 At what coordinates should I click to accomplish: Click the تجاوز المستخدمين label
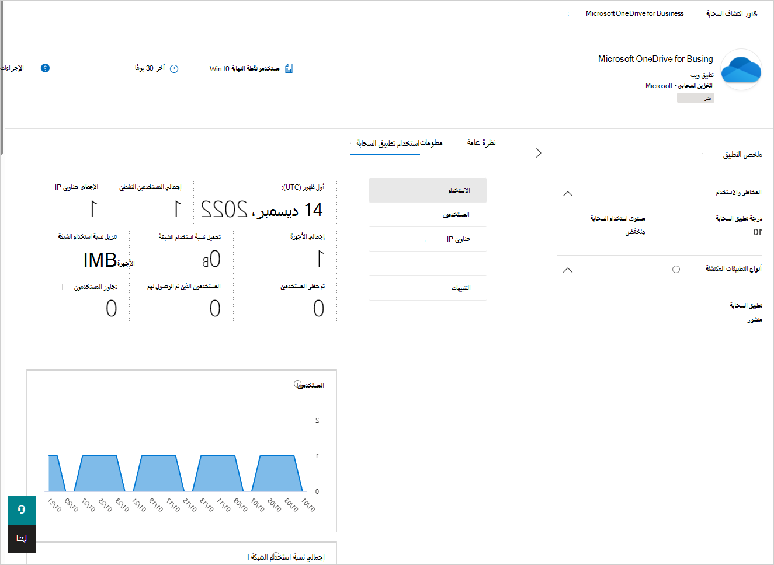point(96,287)
